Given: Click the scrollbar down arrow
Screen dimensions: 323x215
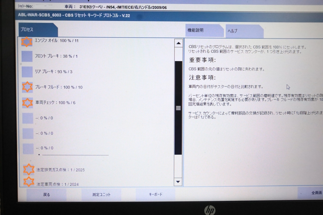Looking at the screenshot, I should pos(178,182).
